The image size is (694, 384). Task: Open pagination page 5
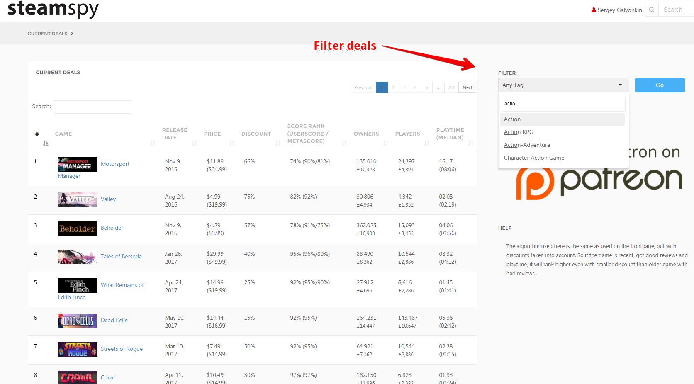tap(426, 87)
